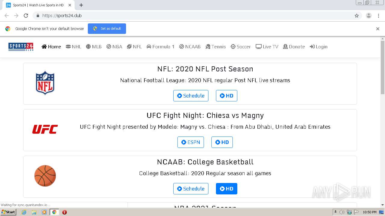Click HD button for College Basketball
Screen dimensions: 385x216
tap(226, 189)
